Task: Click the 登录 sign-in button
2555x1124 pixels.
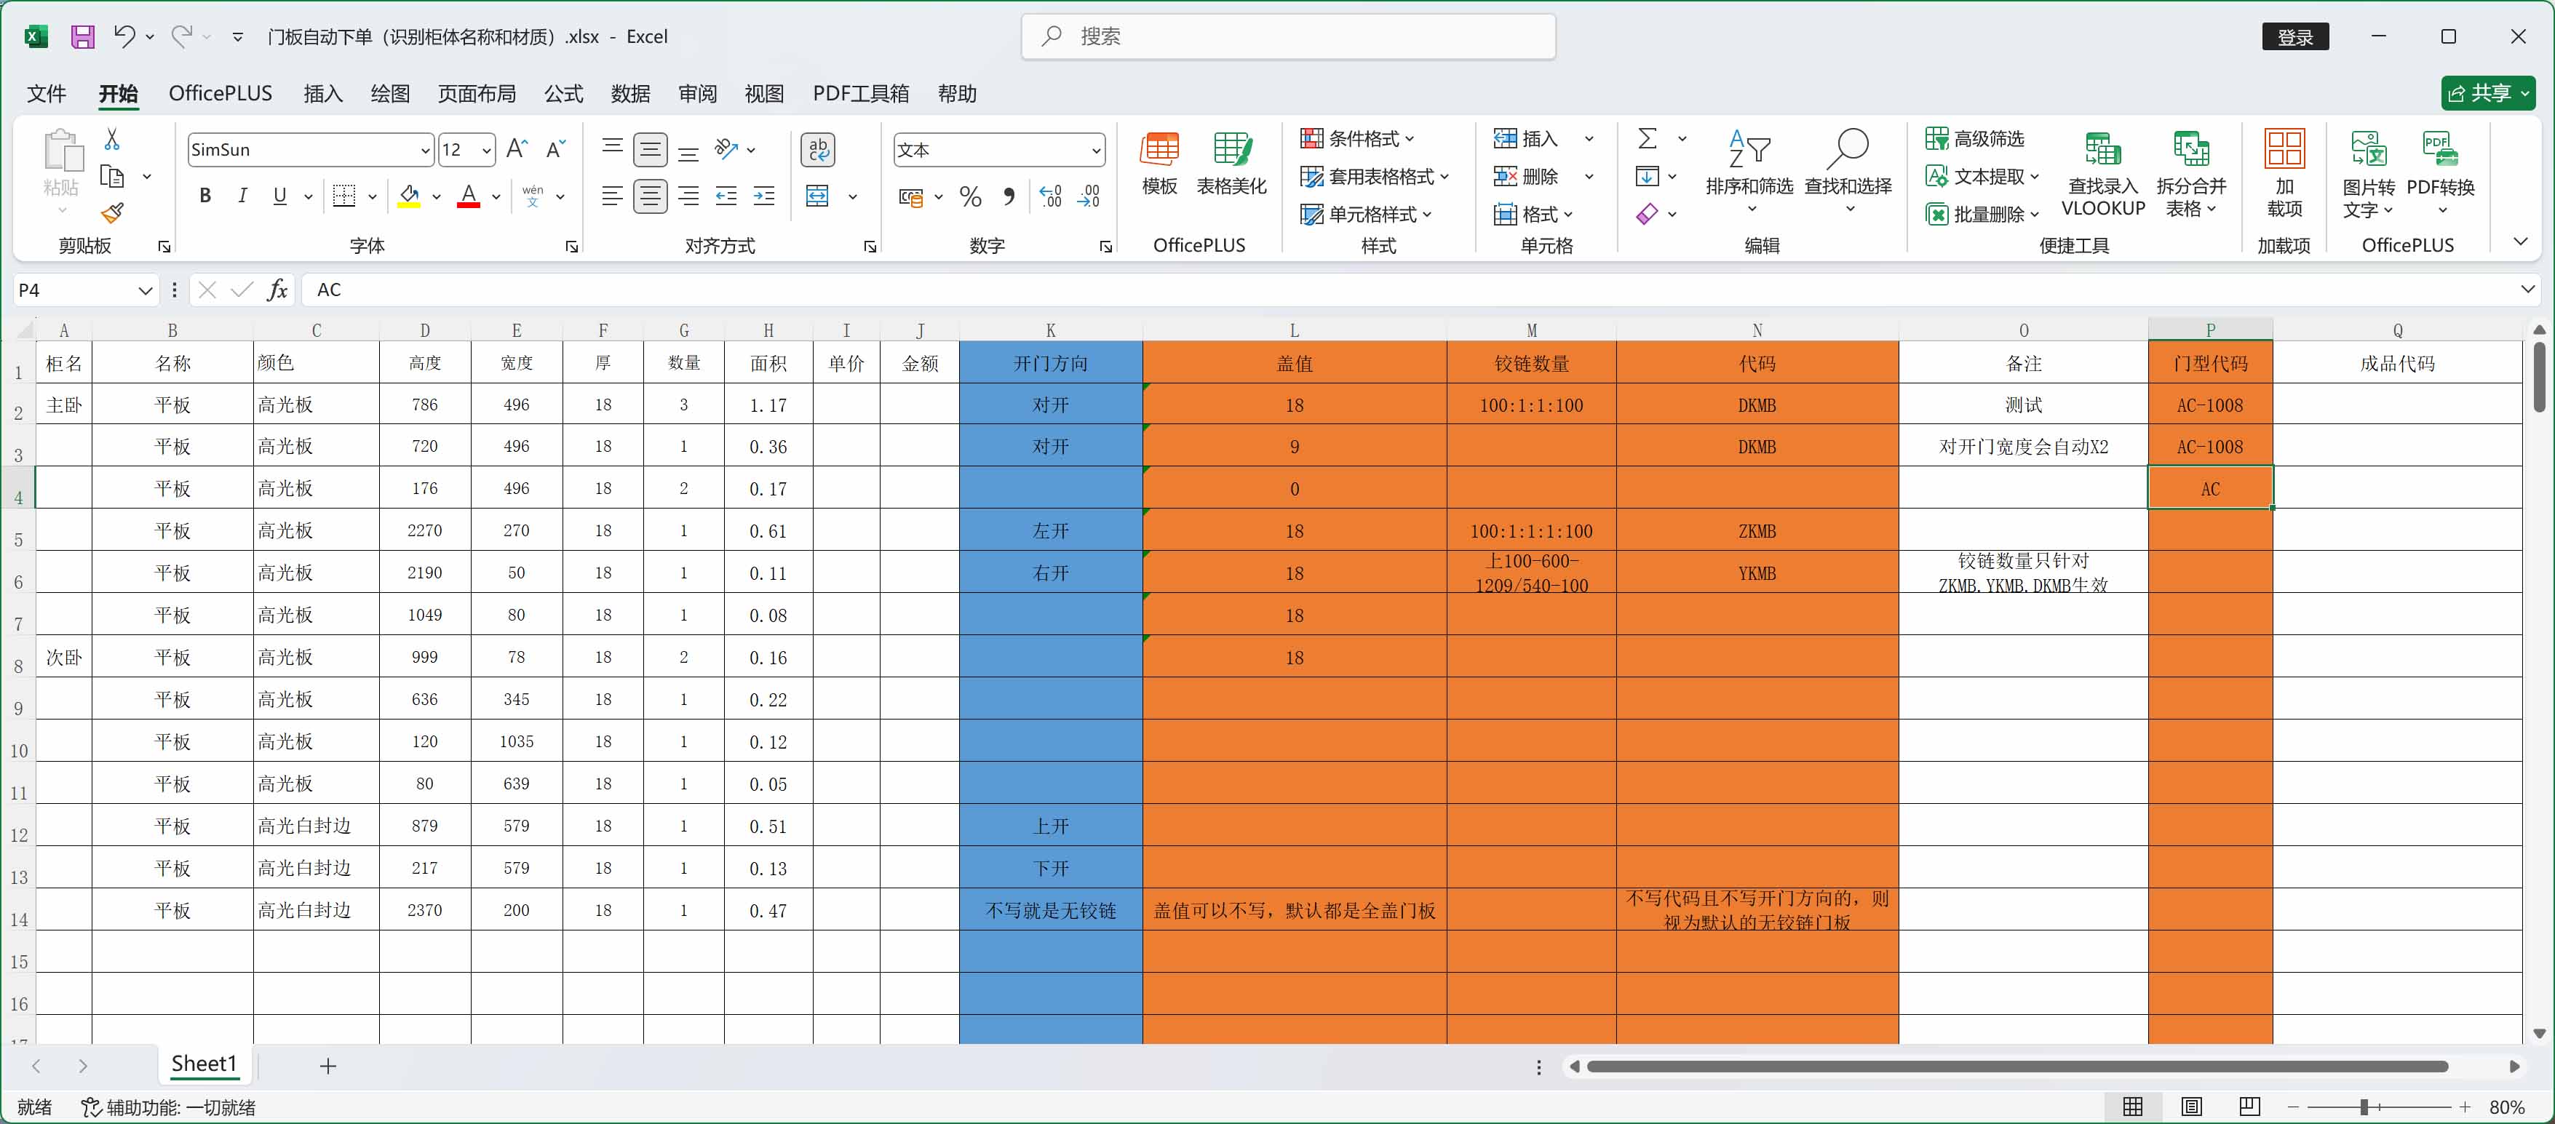Action: pyautogui.click(x=2294, y=36)
